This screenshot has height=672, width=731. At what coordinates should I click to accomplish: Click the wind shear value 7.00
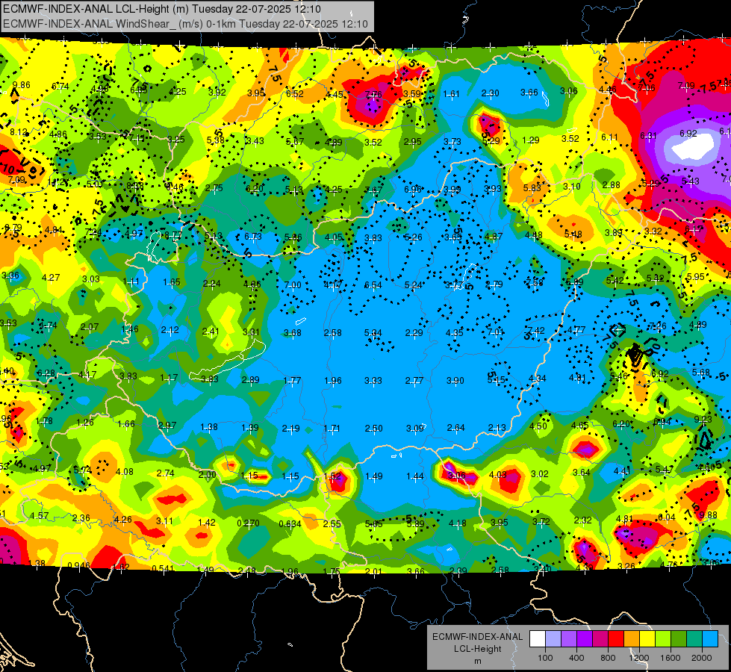point(293,285)
